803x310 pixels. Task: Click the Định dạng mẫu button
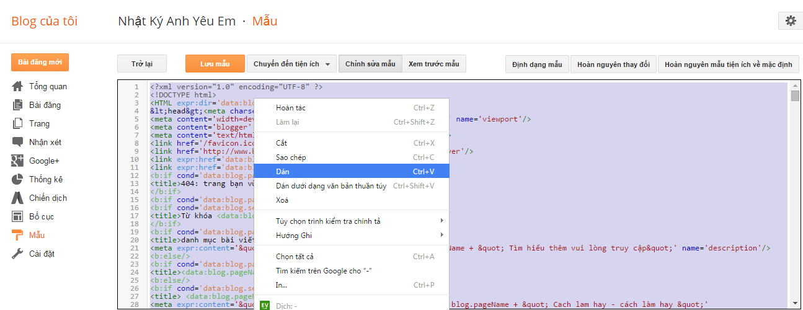[537, 64]
